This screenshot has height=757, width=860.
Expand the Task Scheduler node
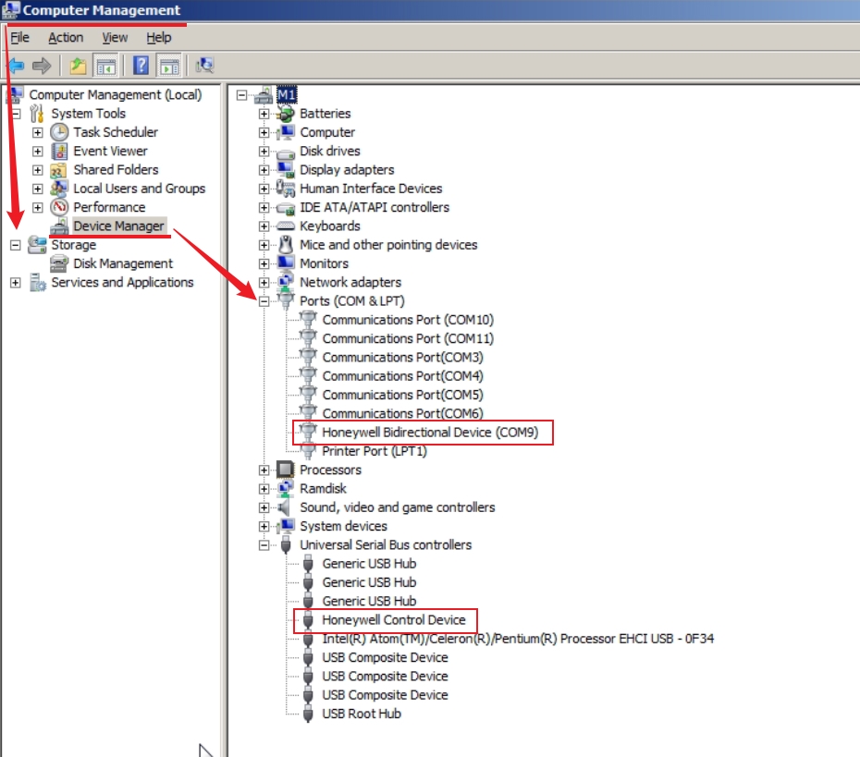pos(37,133)
